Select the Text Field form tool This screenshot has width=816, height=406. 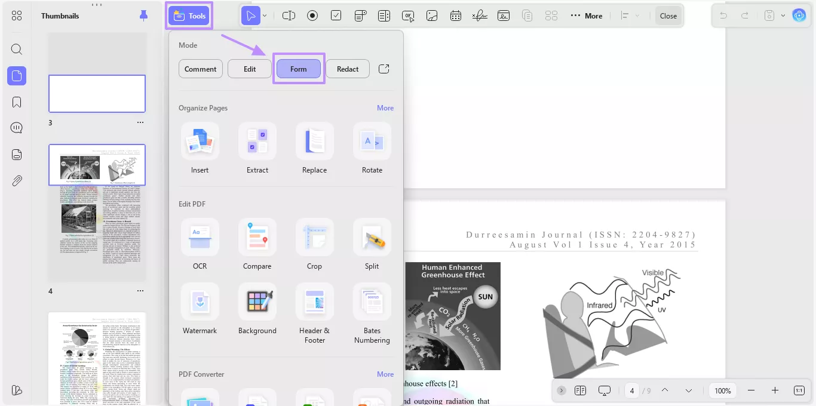click(289, 16)
